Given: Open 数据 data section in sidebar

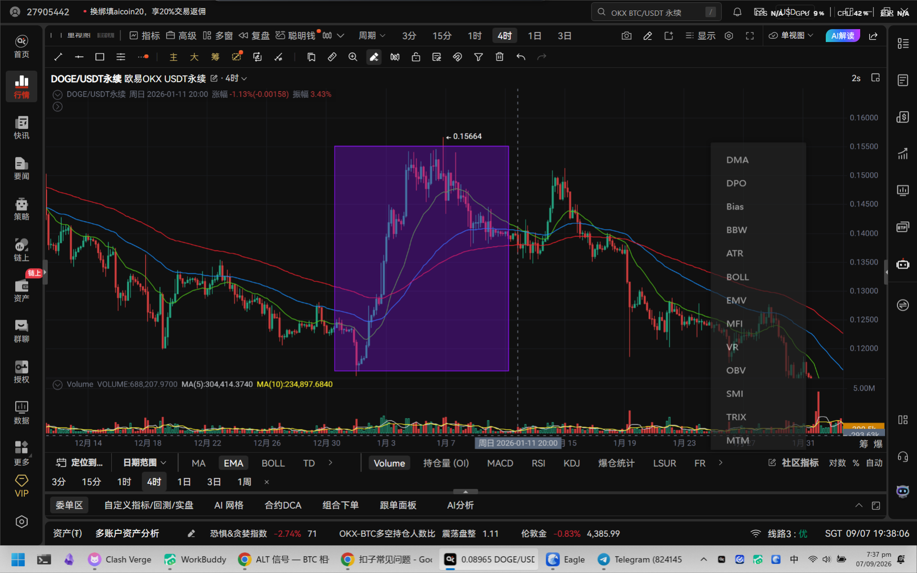Looking at the screenshot, I should [21, 413].
